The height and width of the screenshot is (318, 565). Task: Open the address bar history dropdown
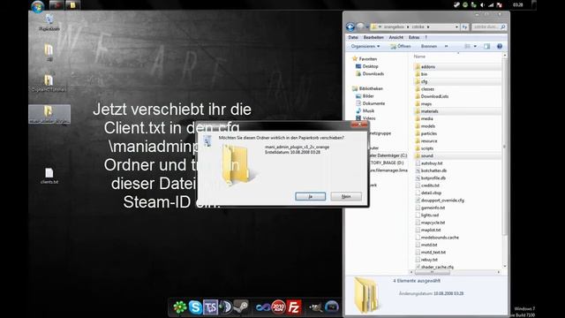tap(456, 27)
